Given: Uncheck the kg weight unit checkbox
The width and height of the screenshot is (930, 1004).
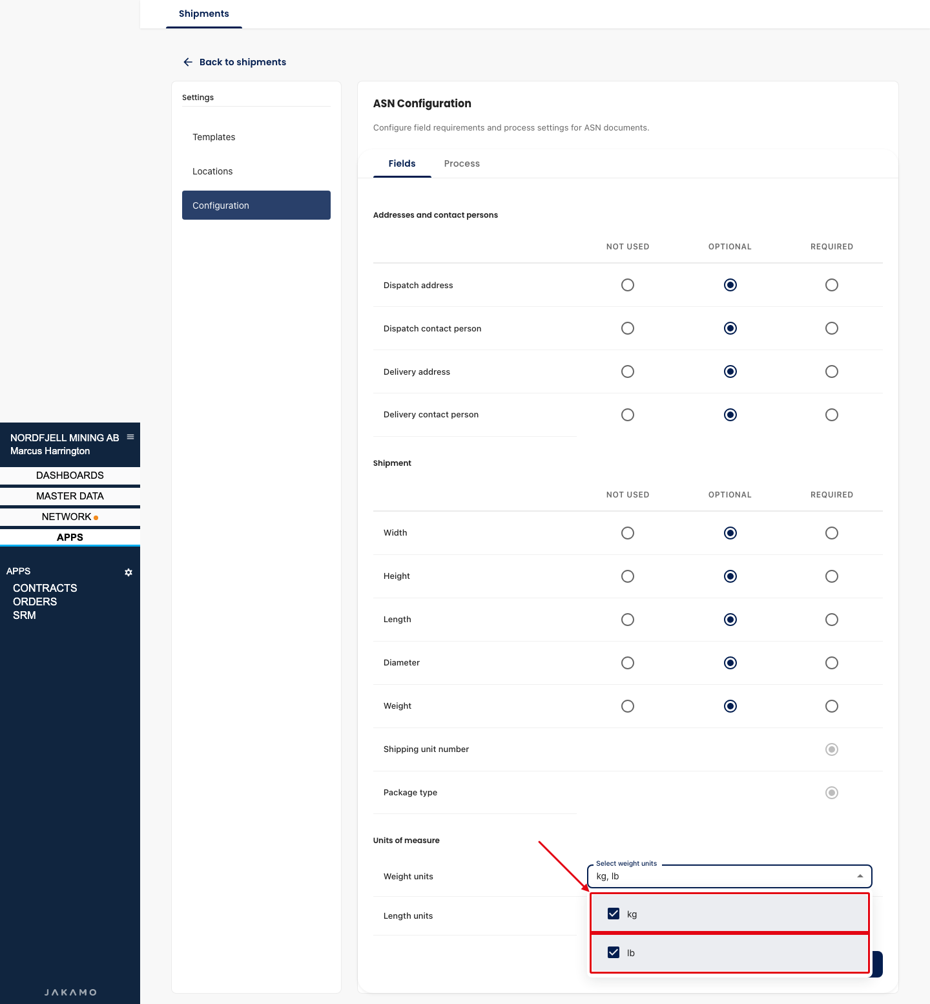Looking at the screenshot, I should (x=614, y=914).
